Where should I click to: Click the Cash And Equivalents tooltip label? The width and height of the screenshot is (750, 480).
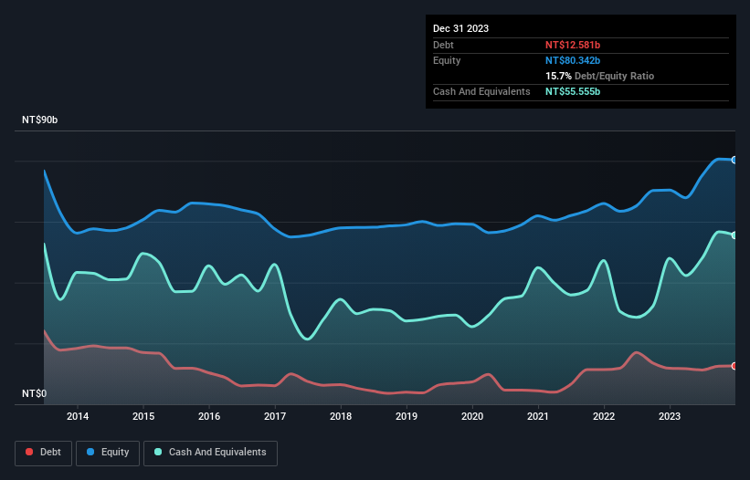tap(481, 91)
